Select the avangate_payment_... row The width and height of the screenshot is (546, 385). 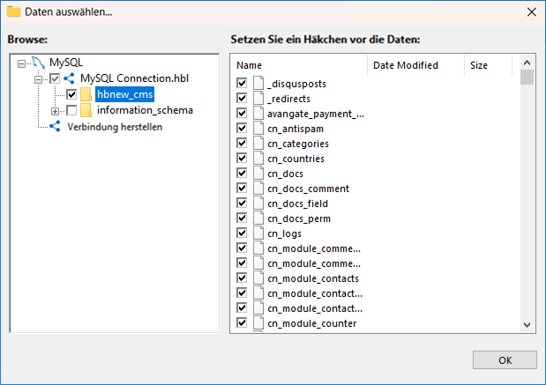pyautogui.click(x=316, y=114)
